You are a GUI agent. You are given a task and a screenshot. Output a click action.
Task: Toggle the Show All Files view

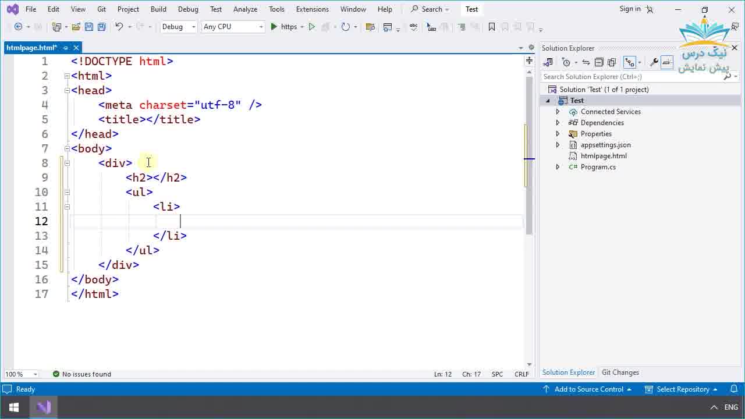coord(612,62)
